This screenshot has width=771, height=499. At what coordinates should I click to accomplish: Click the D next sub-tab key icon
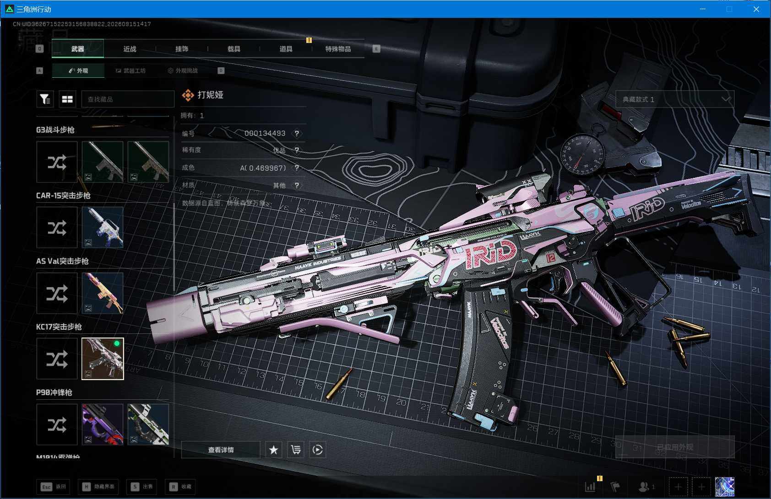tap(221, 70)
